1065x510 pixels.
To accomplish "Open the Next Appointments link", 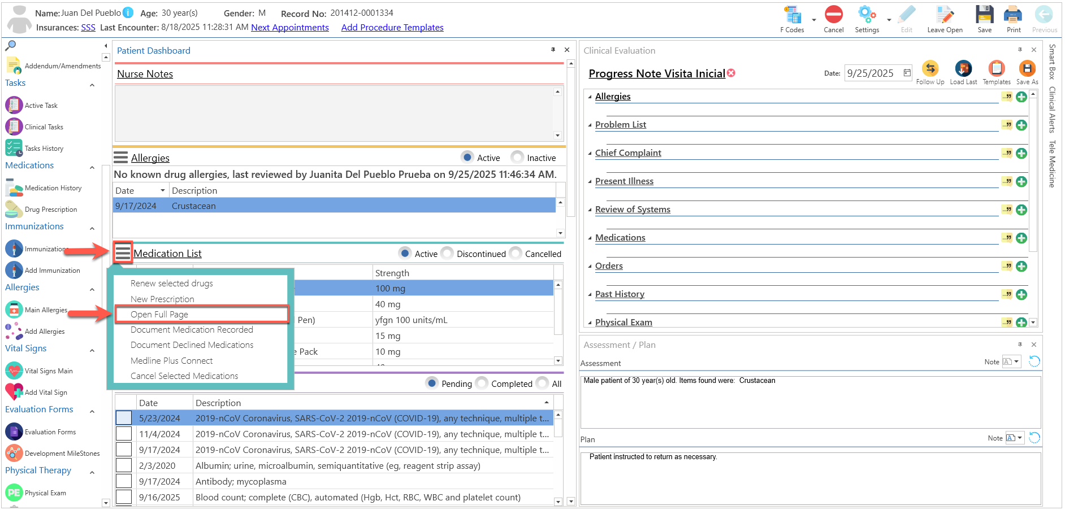I will [290, 27].
